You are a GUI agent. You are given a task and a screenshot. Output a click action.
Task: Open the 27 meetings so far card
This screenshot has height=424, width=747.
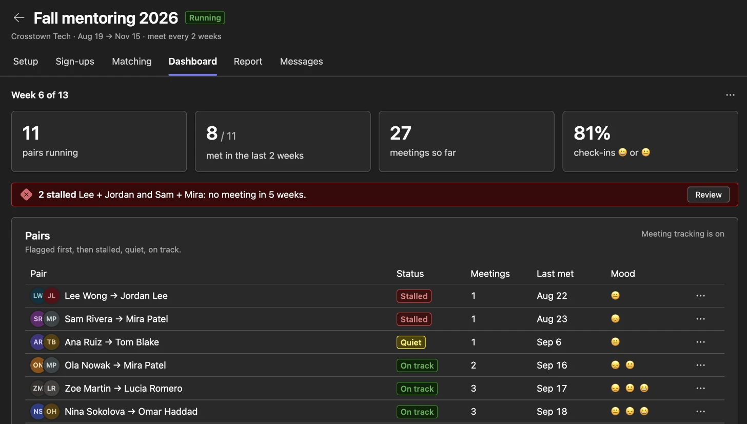tap(466, 141)
